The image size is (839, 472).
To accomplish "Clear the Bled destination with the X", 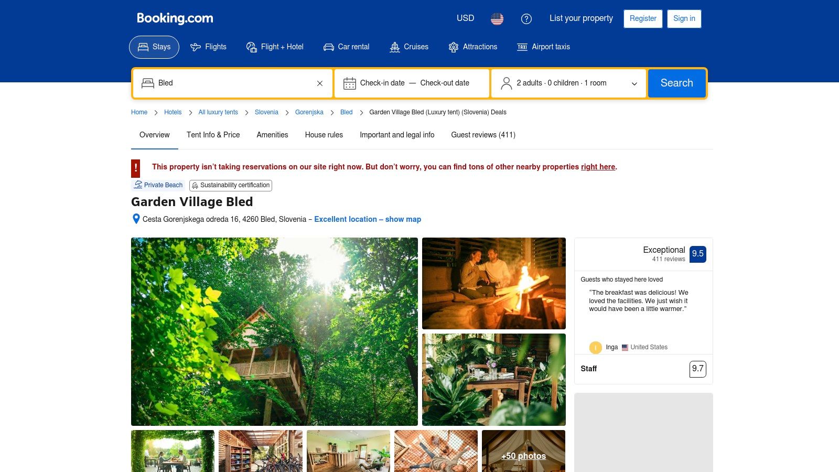I will pyautogui.click(x=319, y=83).
